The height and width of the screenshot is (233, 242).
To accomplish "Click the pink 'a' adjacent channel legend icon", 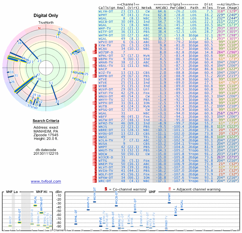I will (170, 189).
